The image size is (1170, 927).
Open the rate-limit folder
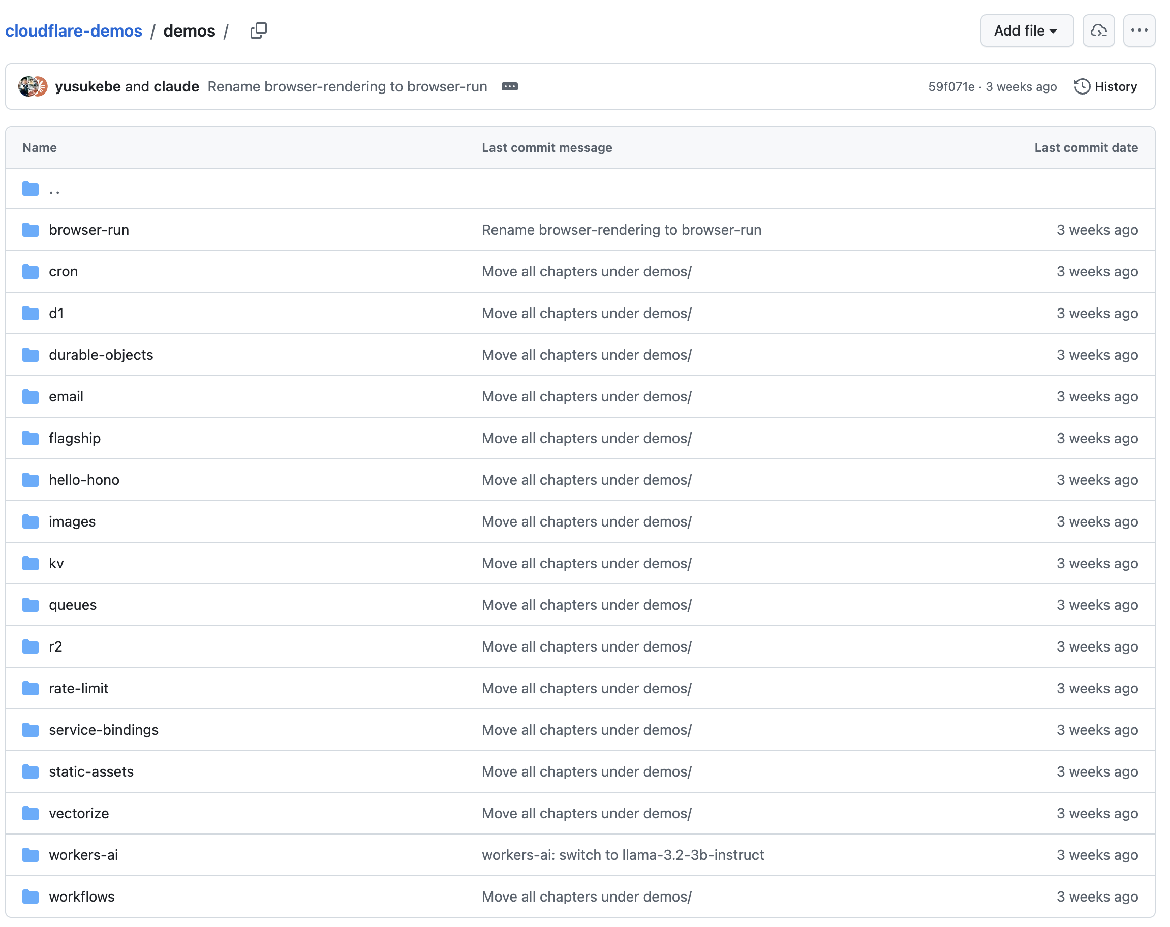(79, 688)
